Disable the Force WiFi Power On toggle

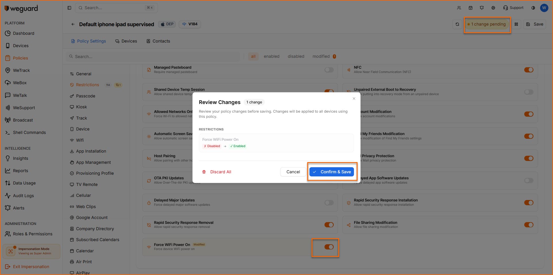pyautogui.click(x=329, y=247)
